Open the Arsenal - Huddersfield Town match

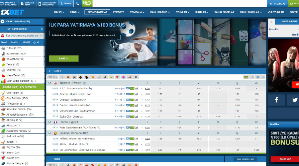point(76,94)
